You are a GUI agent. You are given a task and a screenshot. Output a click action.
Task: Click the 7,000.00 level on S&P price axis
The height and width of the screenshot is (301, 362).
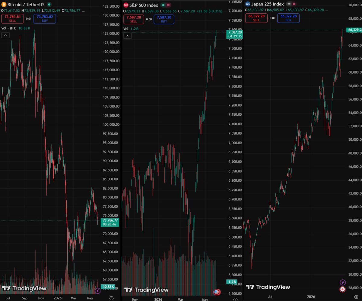pos(235,142)
